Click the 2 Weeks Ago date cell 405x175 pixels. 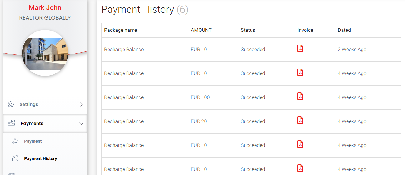click(352, 50)
